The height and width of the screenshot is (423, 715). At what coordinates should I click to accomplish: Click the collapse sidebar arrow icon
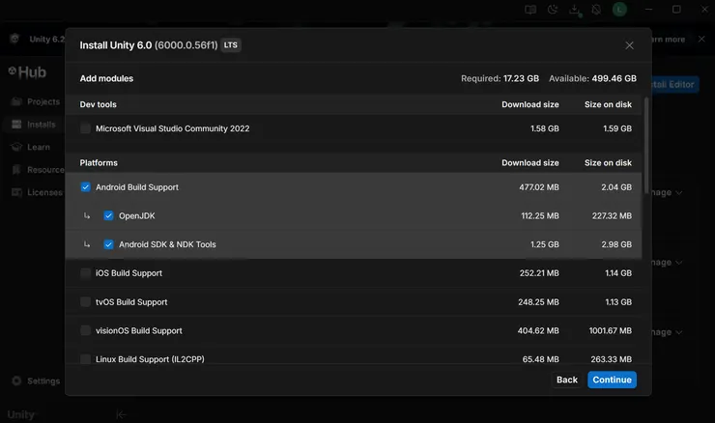(121, 414)
